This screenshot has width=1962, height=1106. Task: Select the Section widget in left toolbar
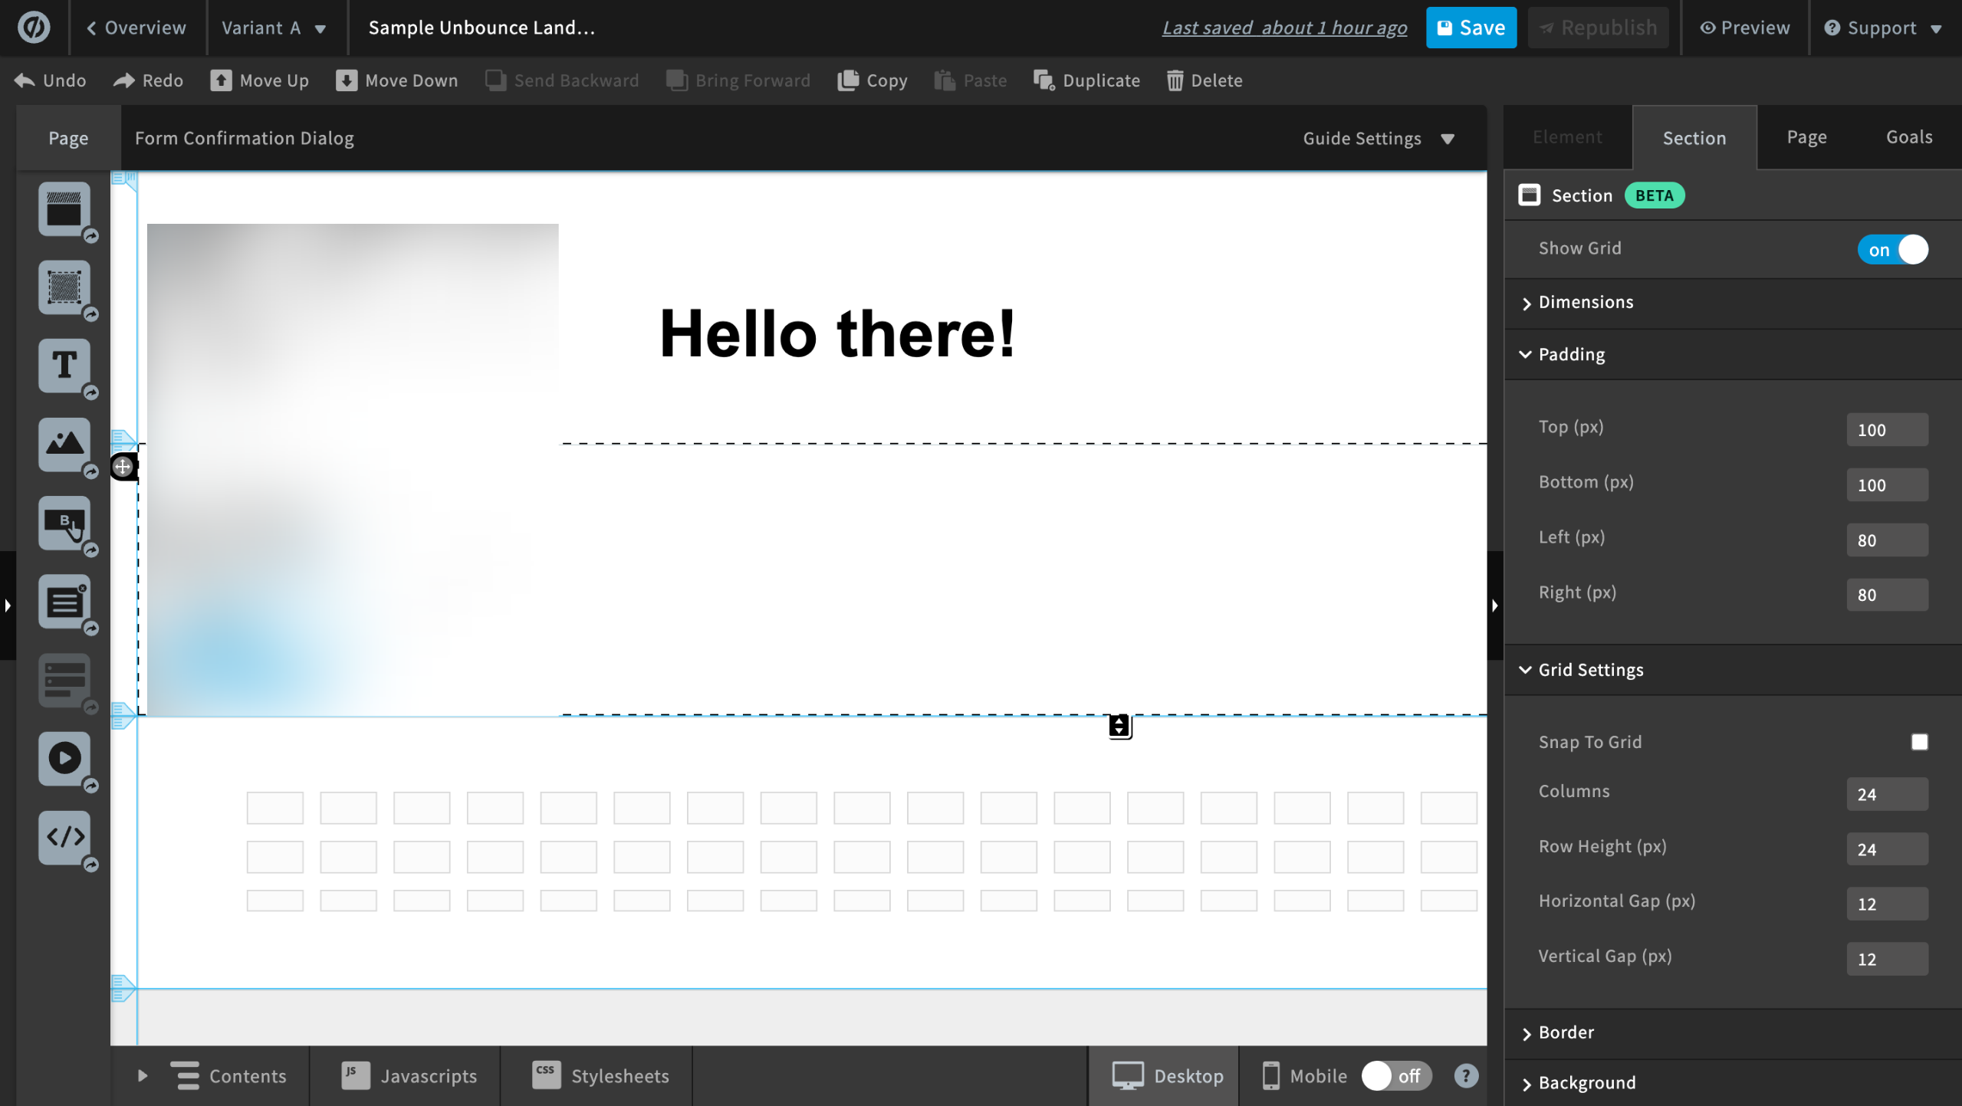pos(64,208)
